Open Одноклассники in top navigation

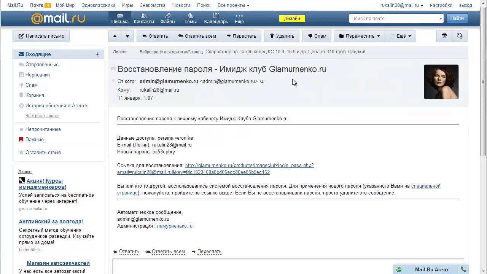pyautogui.click(x=98, y=5)
